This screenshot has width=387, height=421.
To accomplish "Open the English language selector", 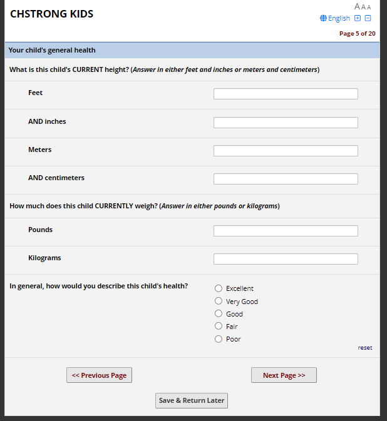I will click(x=339, y=18).
